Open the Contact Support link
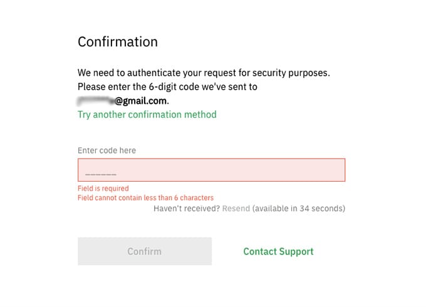Viewport: 426px width, 307px height. [x=278, y=251]
